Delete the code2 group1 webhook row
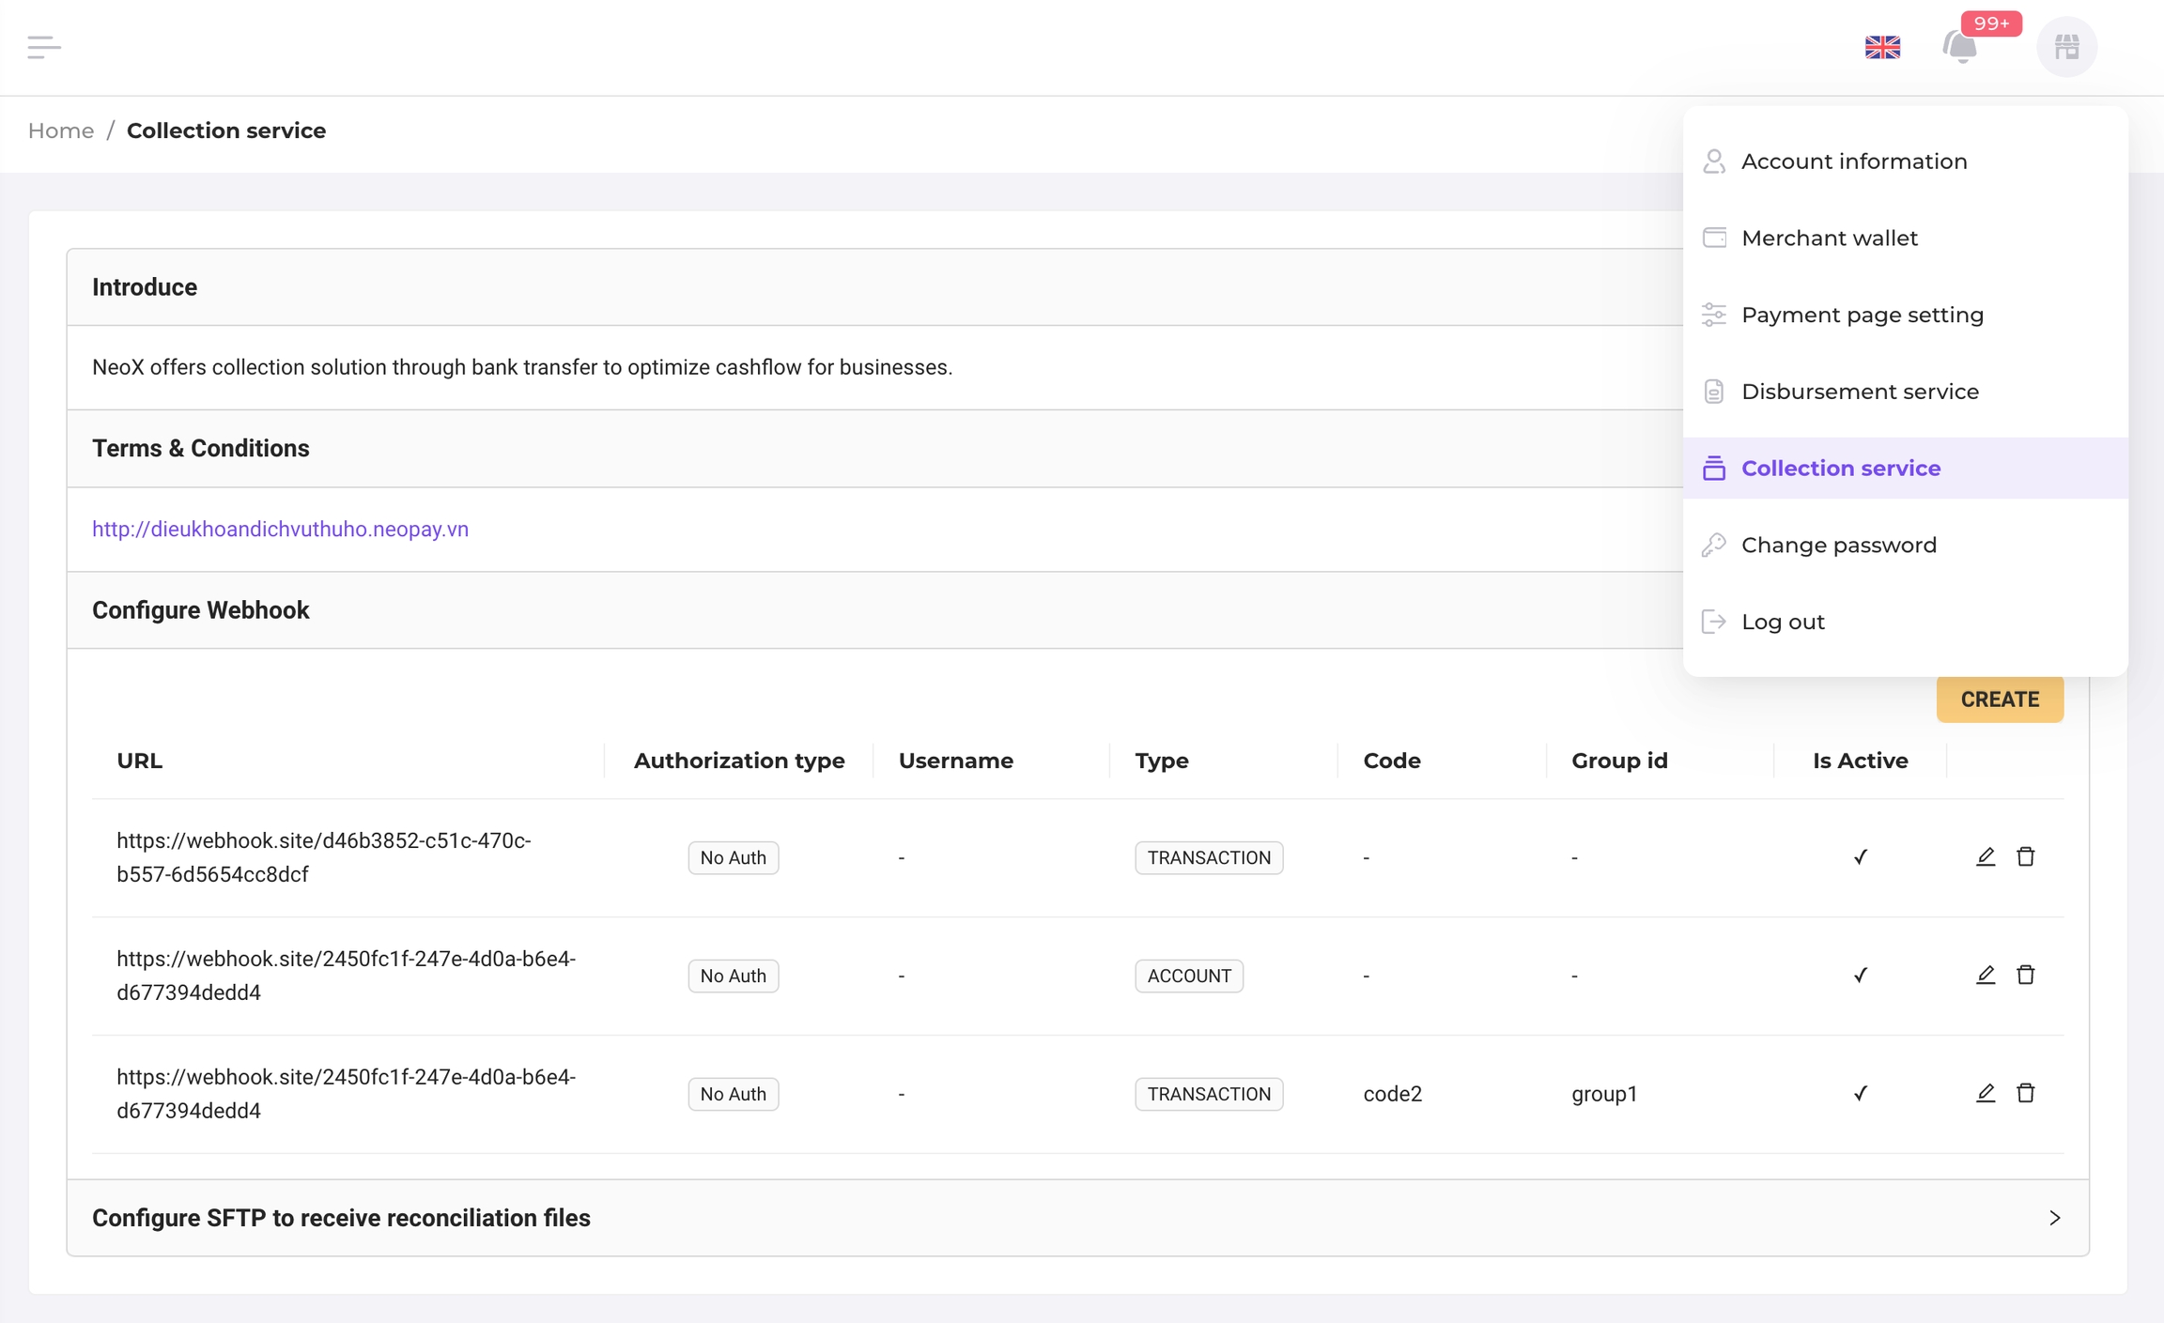The width and height of the screenshot is (2164, 1323). [x=2025, y=1093]
